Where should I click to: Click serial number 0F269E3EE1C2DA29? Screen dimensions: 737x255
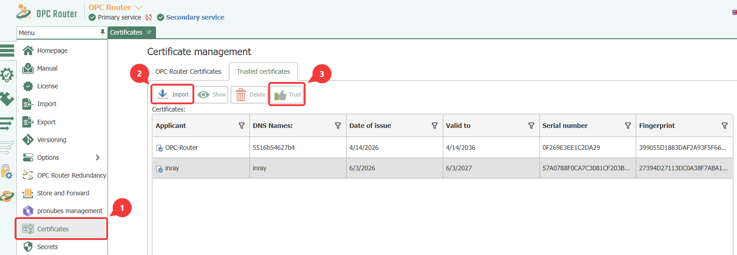(571, 148)
